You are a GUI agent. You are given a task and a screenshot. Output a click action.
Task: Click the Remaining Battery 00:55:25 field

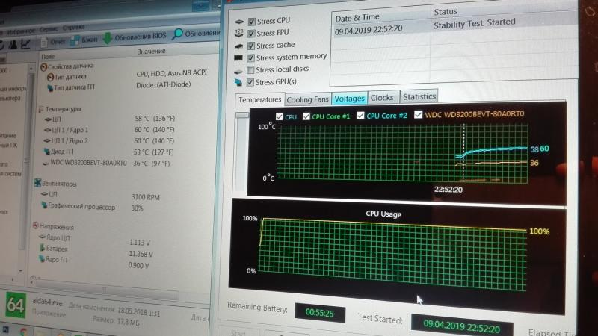[320, 313]
